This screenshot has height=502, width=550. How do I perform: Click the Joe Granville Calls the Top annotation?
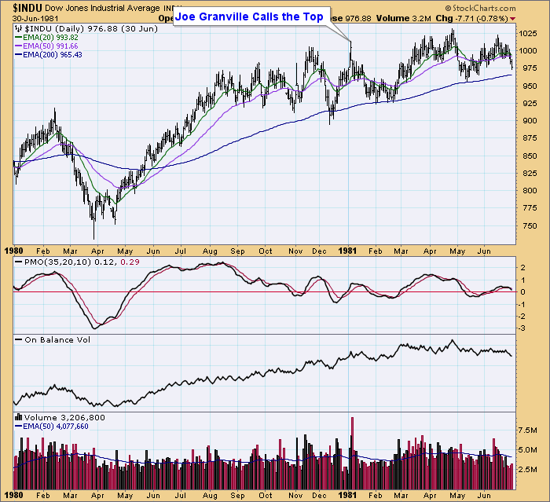[x=249, y=16]
